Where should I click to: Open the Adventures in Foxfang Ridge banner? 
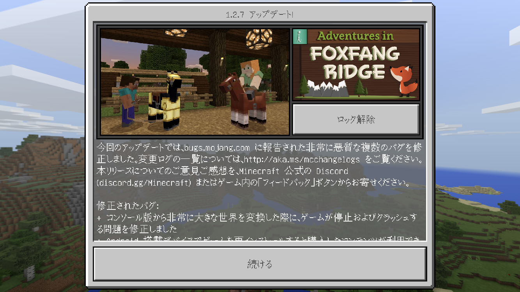(x=356, y=64)
